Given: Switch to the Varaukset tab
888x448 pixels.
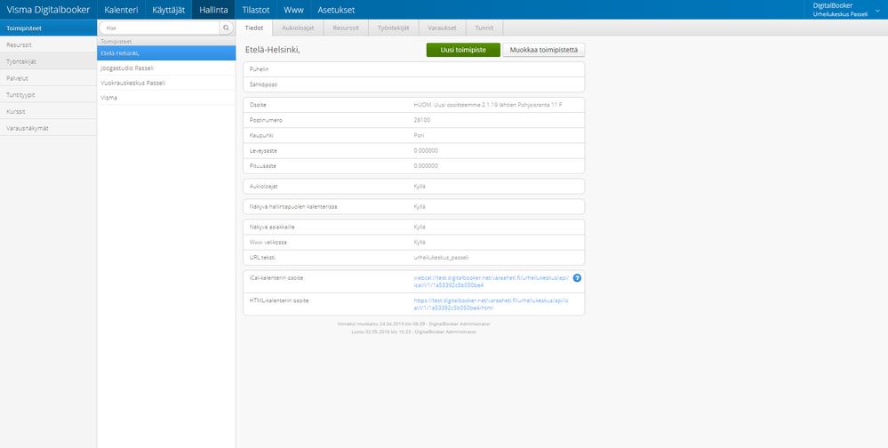Looking at the screenshot, I should click(443, 28).
